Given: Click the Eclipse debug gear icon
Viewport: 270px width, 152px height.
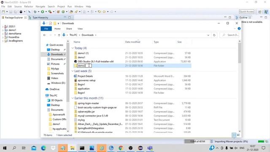Looking at the screenshot, I should click(x=35, y=12).
